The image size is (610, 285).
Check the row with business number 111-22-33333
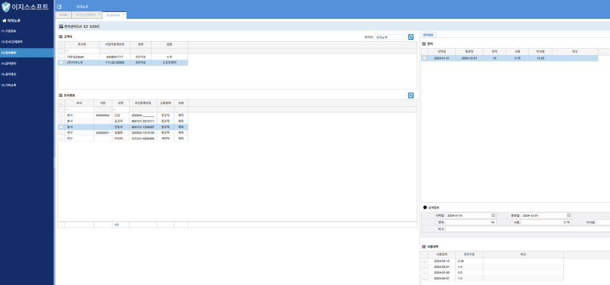[61, 63]
